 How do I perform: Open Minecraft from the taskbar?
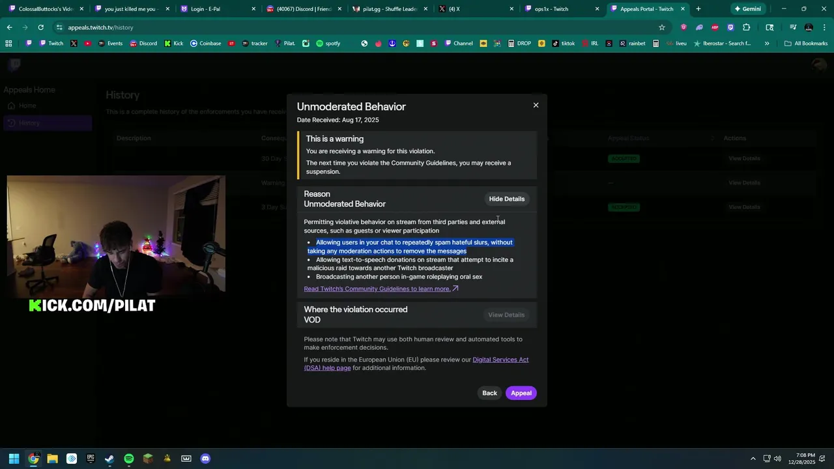pos(148,459)
